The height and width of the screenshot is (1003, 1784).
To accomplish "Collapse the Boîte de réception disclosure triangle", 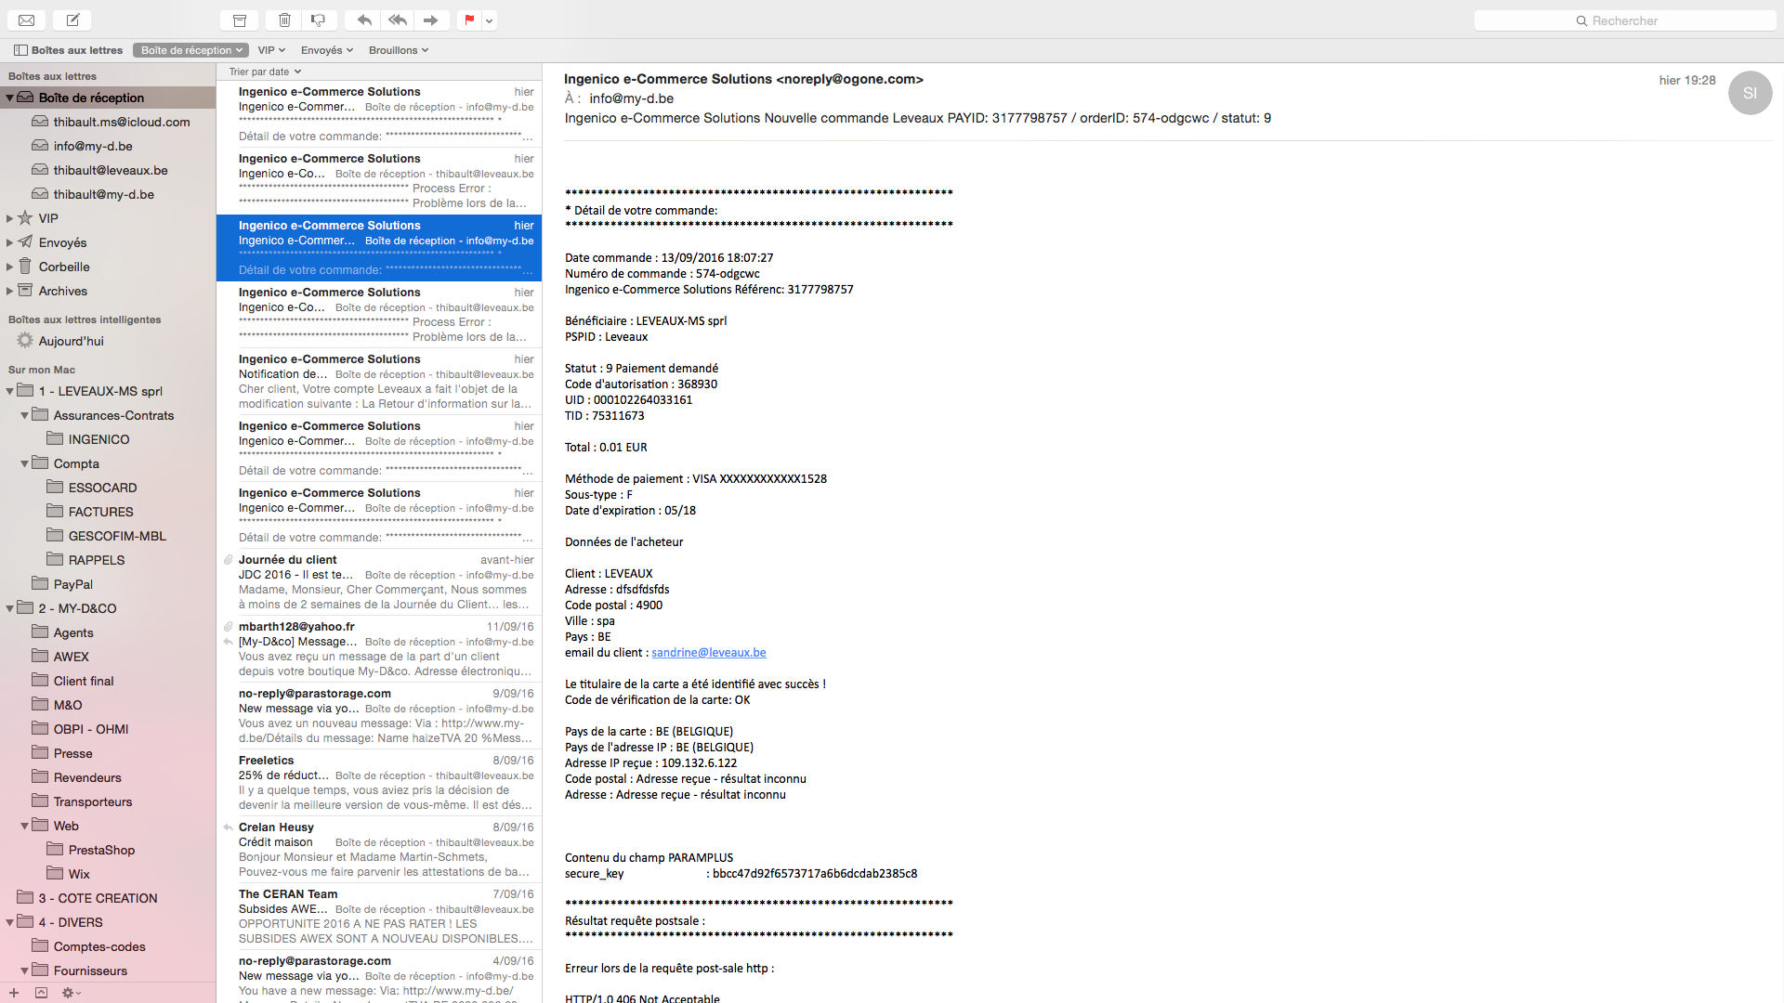I will click(9, 98).
